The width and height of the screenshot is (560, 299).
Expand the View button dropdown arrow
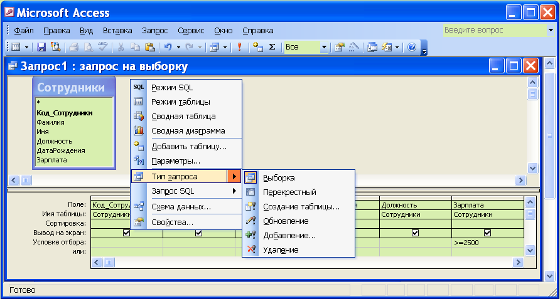27,47
